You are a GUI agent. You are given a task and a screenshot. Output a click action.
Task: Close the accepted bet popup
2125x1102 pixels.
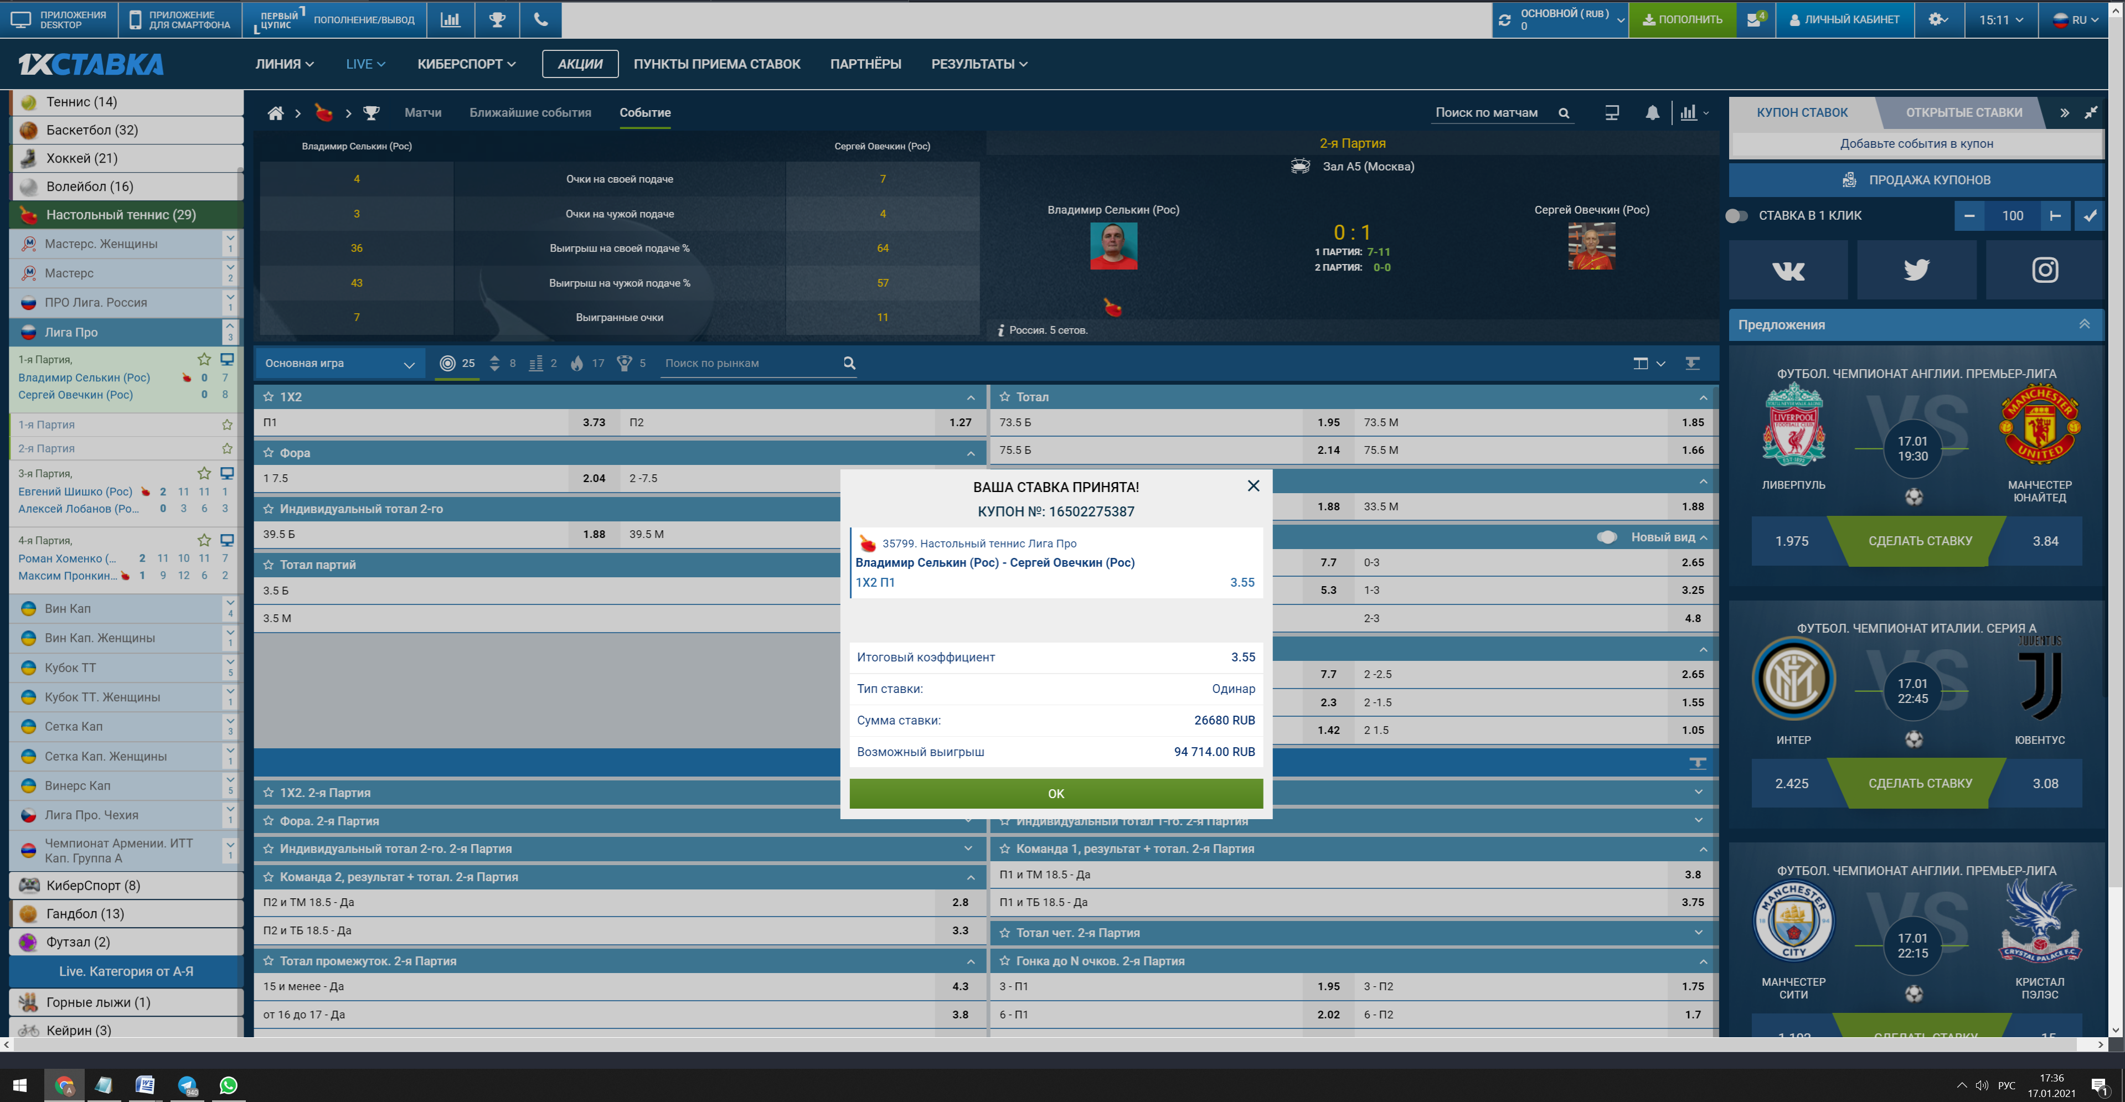[x=1253, y=486]
